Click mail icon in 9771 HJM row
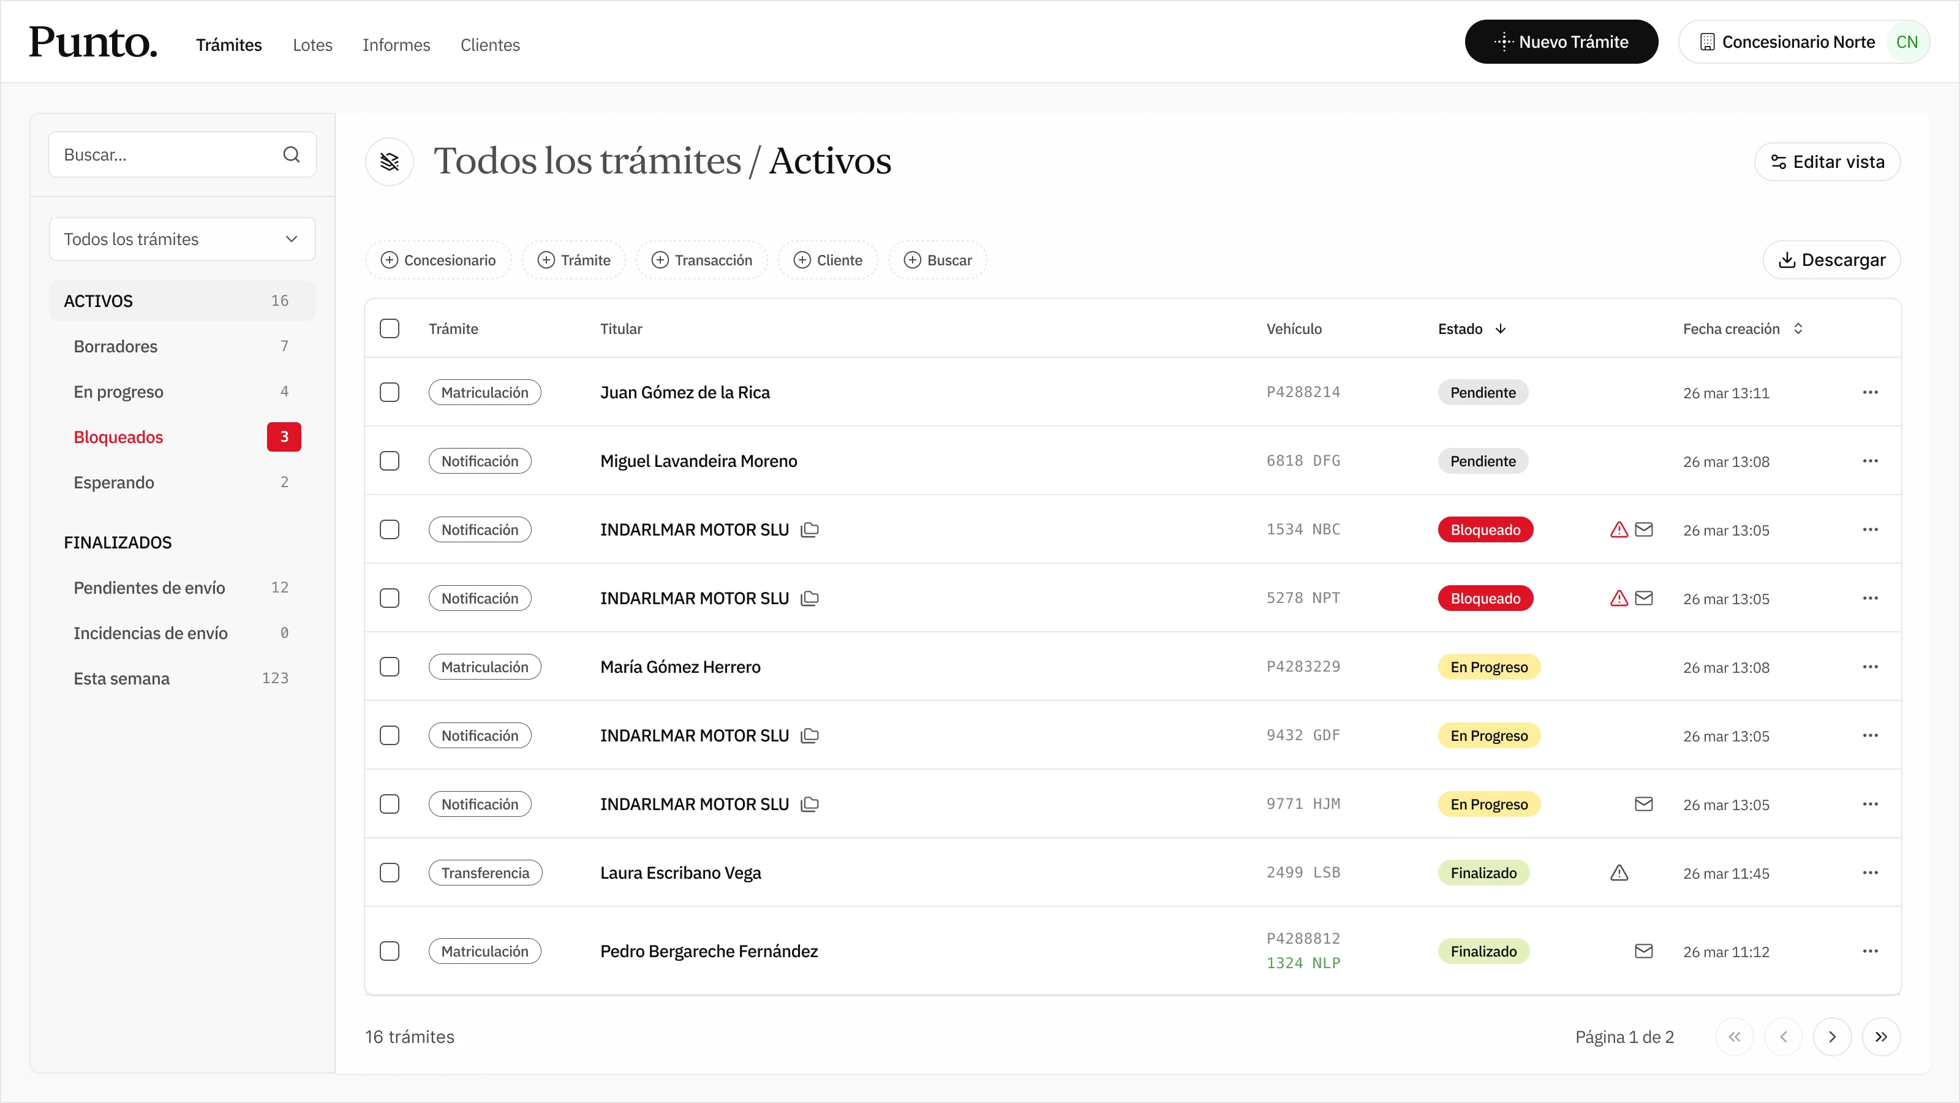This screenshot has width=1960, height=1103. coord(1644,804)
